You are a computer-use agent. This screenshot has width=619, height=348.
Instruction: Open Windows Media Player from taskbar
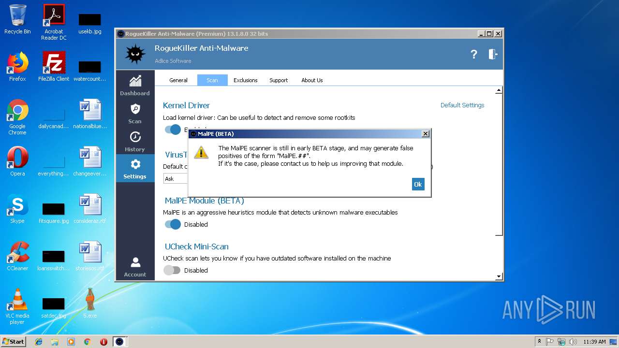[71, 342]
